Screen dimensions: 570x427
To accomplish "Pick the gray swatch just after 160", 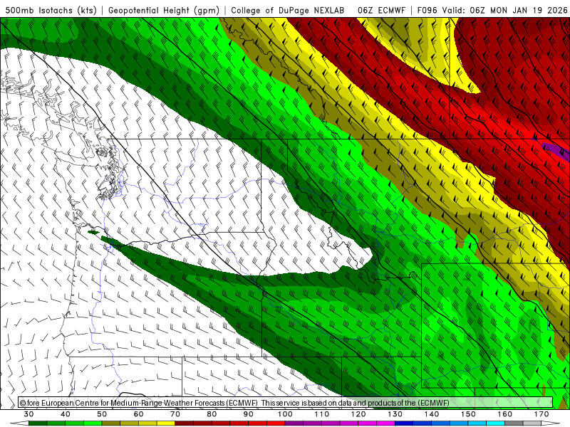I will pos(514,423).
